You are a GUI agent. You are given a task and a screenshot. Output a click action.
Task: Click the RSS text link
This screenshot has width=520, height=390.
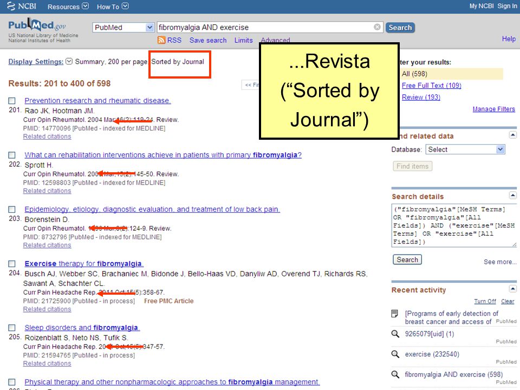pos(174,40)
